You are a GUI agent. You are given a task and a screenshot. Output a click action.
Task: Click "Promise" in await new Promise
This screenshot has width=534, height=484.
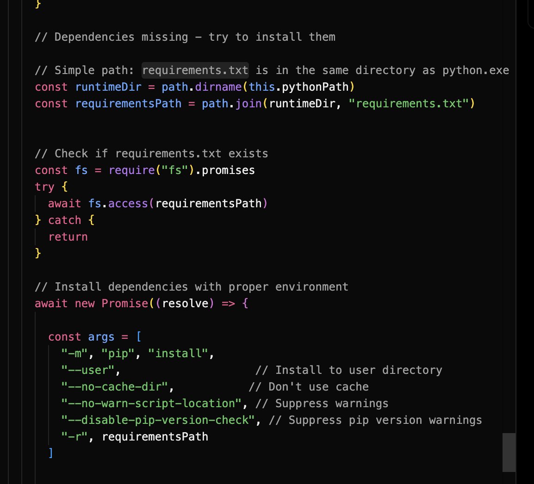coord(124,304)
